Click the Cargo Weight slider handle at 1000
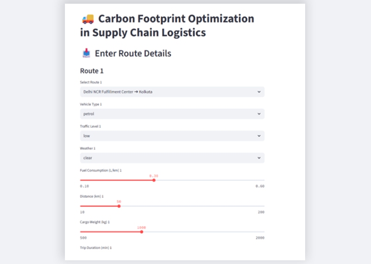Image resolution: width=371 pixels, height=264 pixels. coord(141,232)
